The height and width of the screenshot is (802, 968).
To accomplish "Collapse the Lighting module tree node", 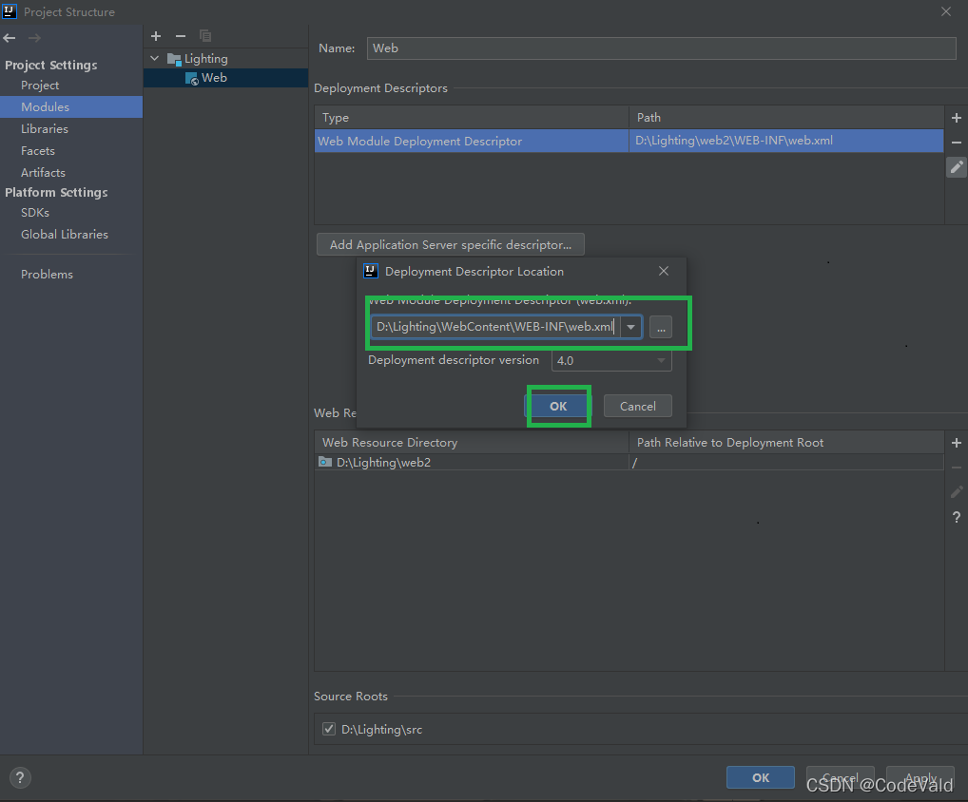I will 154,59.
